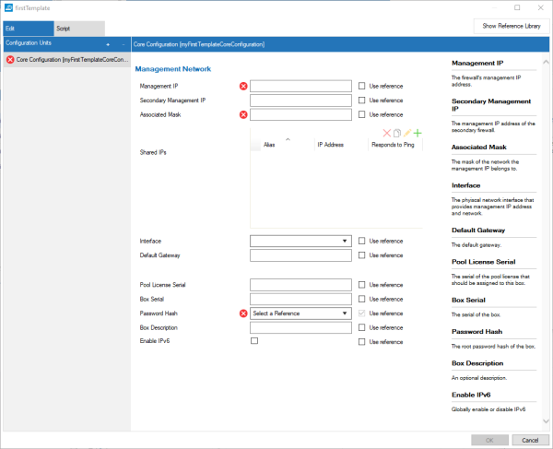The width and height of the screenshot is (553, 449).
Task: Click the error icon next to Password Hash
Action: coord(243,313)
